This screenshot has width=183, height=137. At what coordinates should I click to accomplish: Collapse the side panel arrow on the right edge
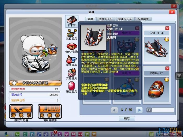click(179, 76)
